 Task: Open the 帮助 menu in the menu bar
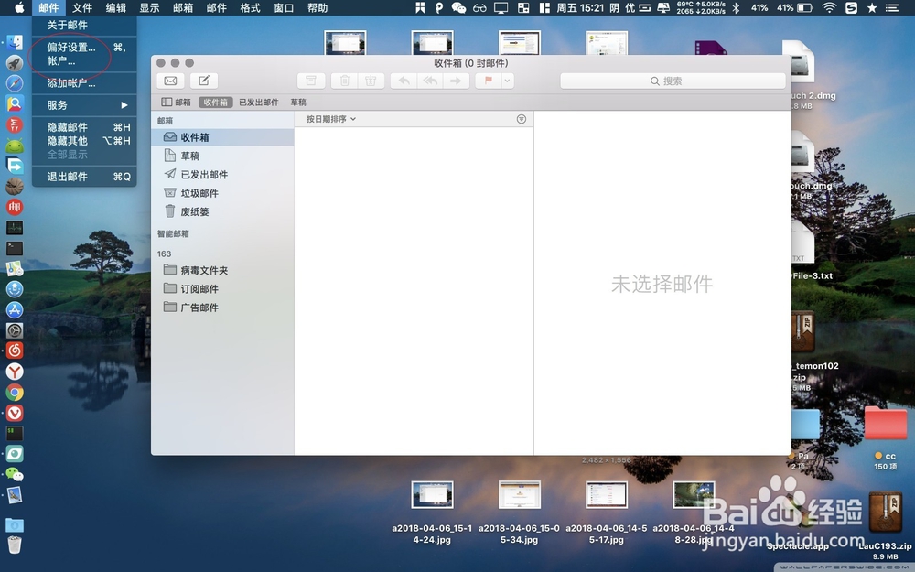tap(318, 7)
